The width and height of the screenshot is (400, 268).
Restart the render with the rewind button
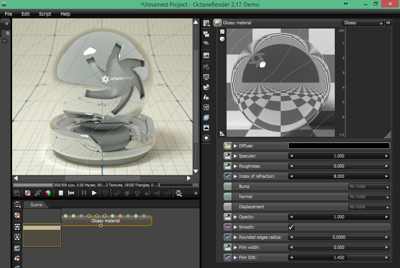(x=71, y=193)
